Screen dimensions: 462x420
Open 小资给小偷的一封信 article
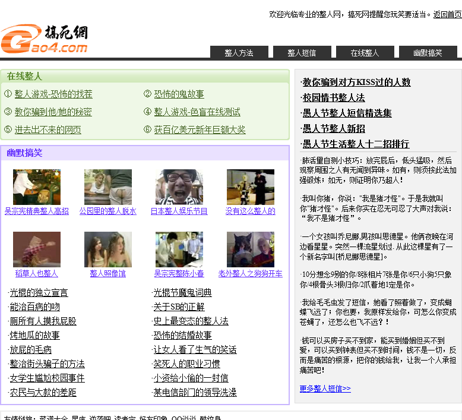click(x=191, y=378)
